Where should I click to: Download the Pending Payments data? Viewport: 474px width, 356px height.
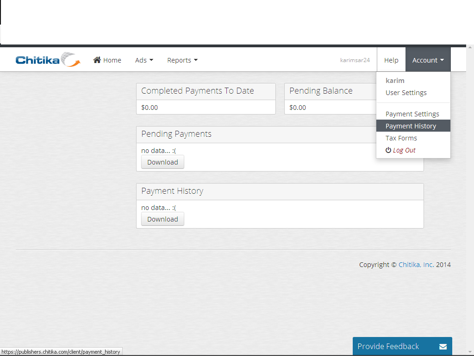pyautogui.click(x=162, y=162)
